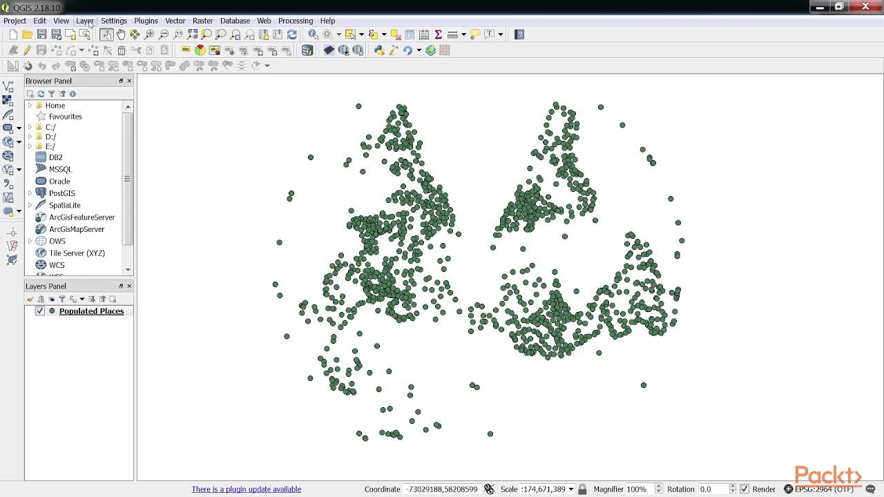
Task: Expand the PostGIS node
Action: click(x=30, y=193)
